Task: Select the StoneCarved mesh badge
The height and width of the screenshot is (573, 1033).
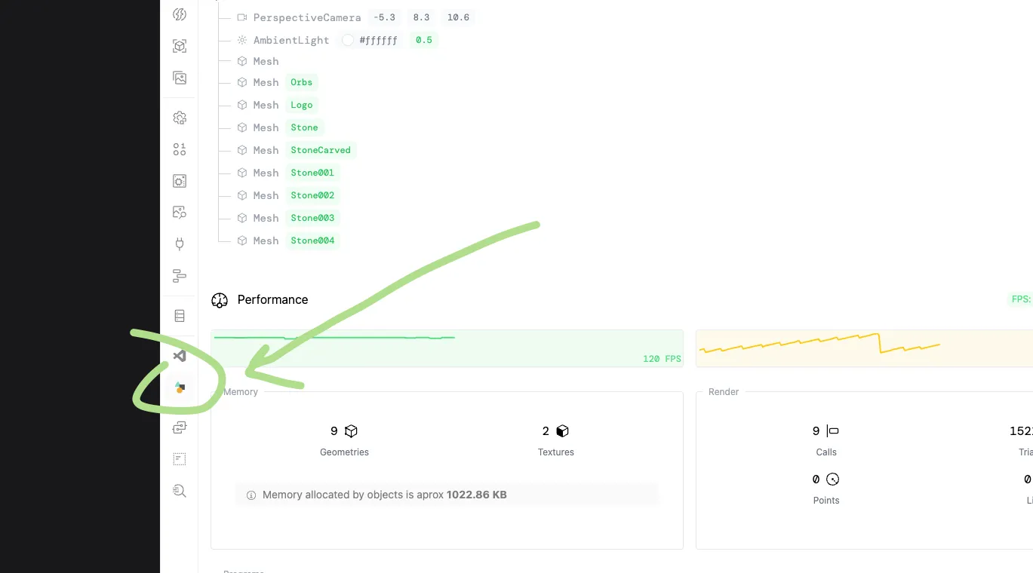Action: (321, 150)
